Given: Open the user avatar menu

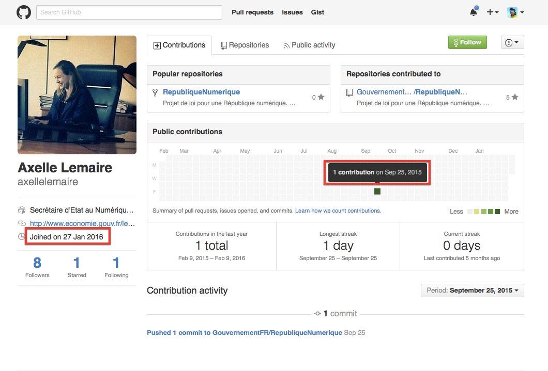Looking at the screenshot, I should pos(515,12).
